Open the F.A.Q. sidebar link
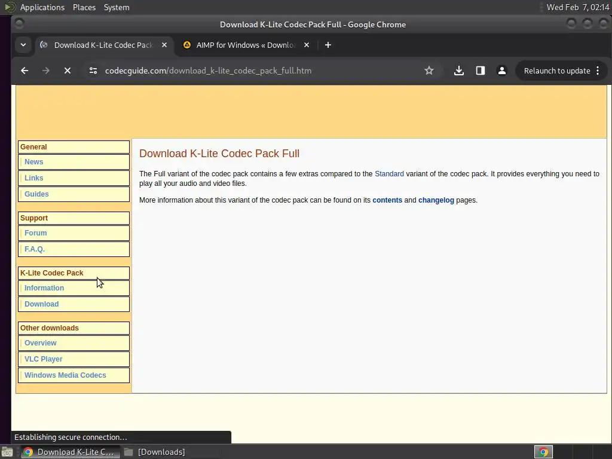Image resolution: width=612 pixels, height=459 pixels. [34, 249]
